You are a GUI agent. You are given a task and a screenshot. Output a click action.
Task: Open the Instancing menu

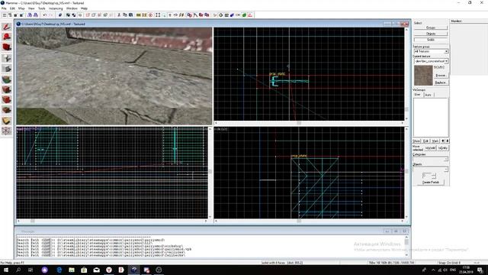56,8
